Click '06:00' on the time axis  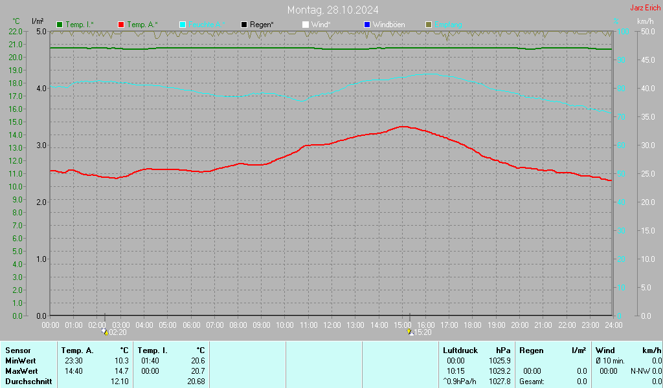pos(191,325)
